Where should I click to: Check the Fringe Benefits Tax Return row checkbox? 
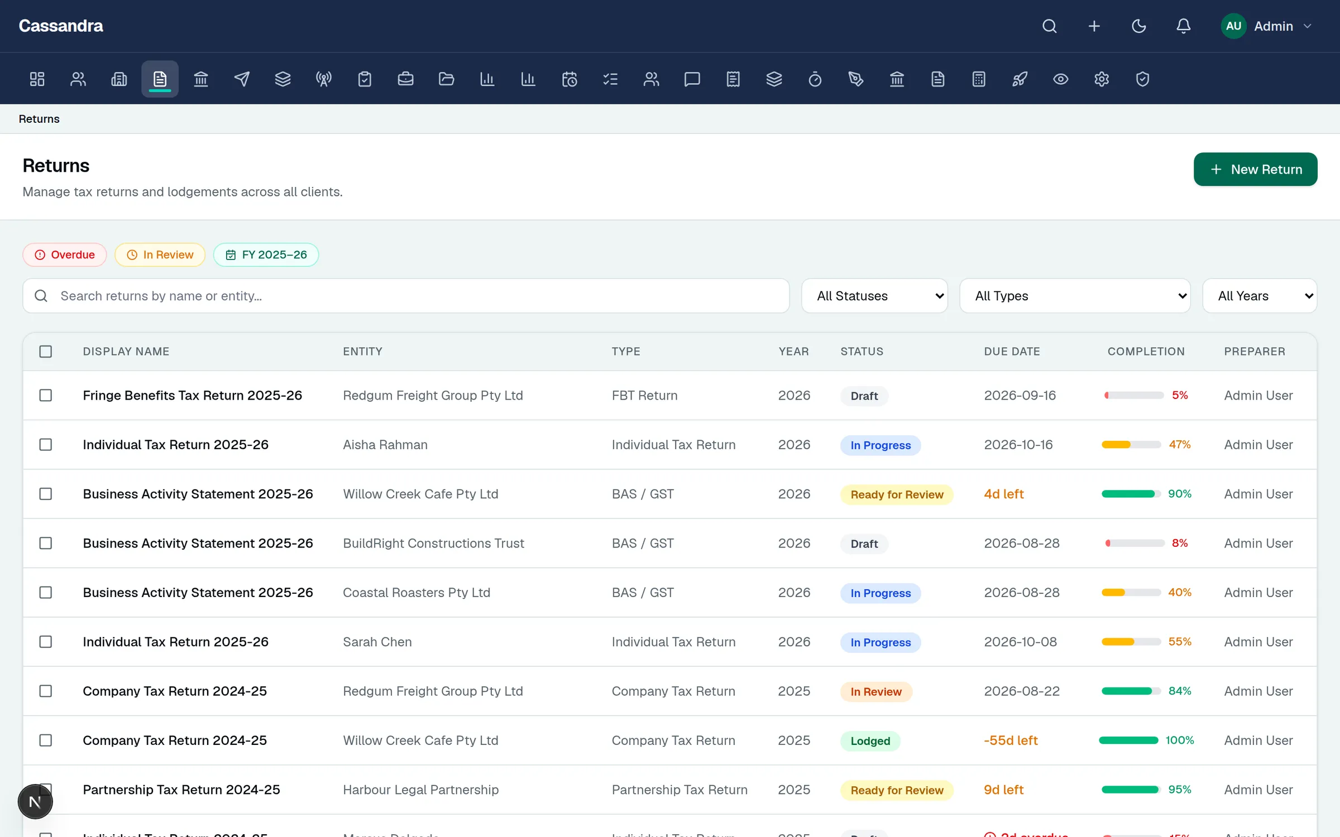46,396
